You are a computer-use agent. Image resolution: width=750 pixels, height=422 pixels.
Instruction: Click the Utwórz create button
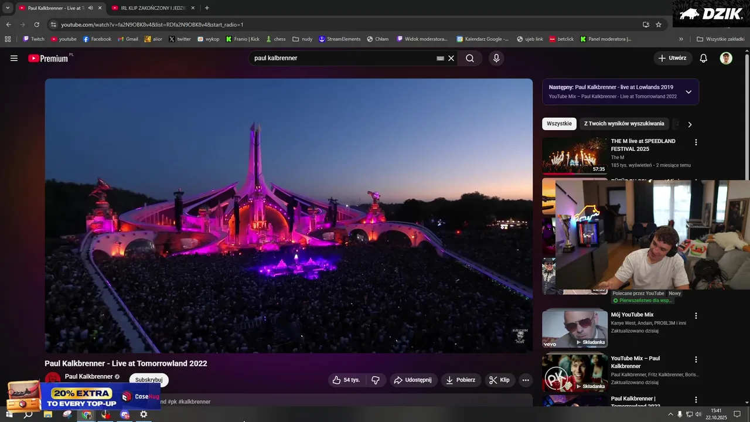(673, 58)
